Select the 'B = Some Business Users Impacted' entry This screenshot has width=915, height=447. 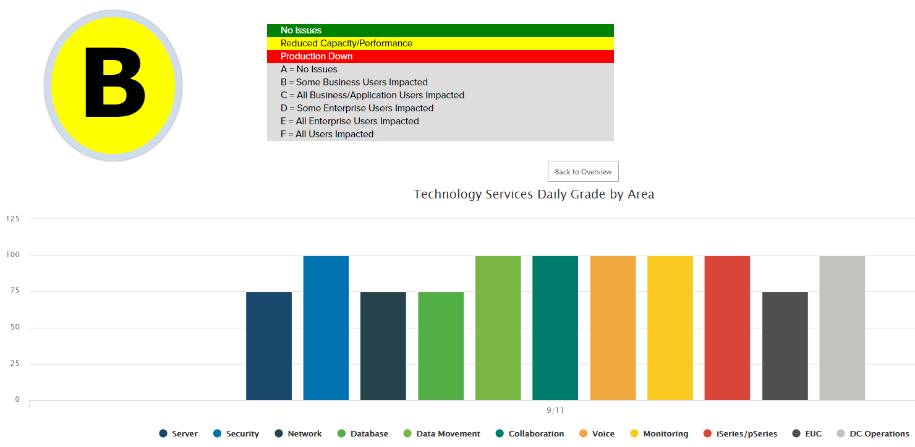[353, 82]
